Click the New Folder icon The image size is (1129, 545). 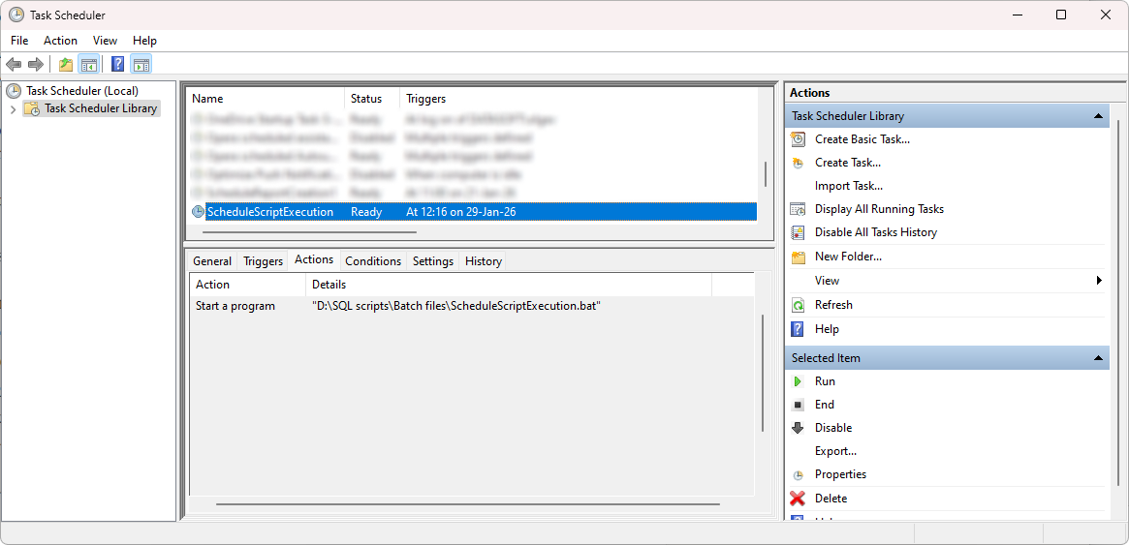point(798,257)
